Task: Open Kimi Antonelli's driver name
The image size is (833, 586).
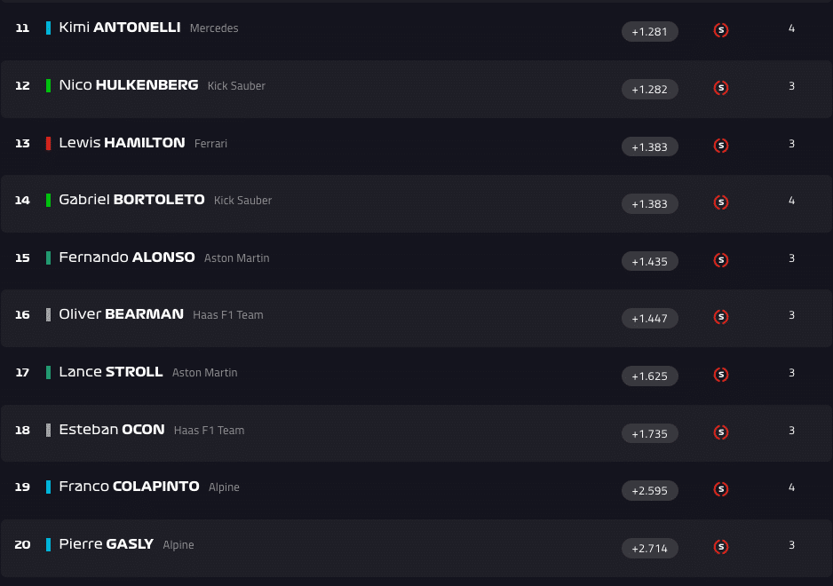Action: tap(119, 28)
